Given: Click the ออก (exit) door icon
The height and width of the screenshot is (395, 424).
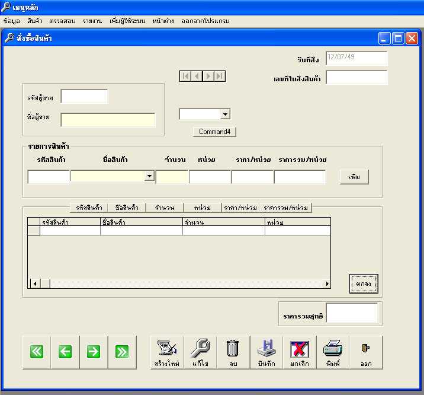Looking at the screenshot, I should click(366, 352).
